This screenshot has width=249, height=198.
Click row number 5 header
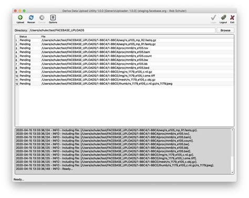pos(17,56)
